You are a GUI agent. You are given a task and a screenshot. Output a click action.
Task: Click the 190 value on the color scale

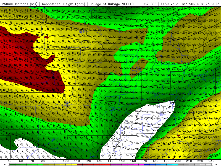point(167,161)
